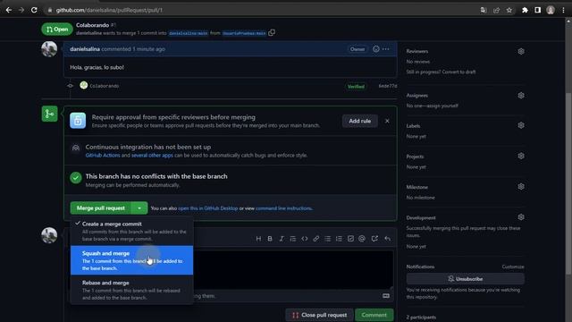Open command line instructions link
Viewport: 572px width, 322px height.
(x=283, y=208)
